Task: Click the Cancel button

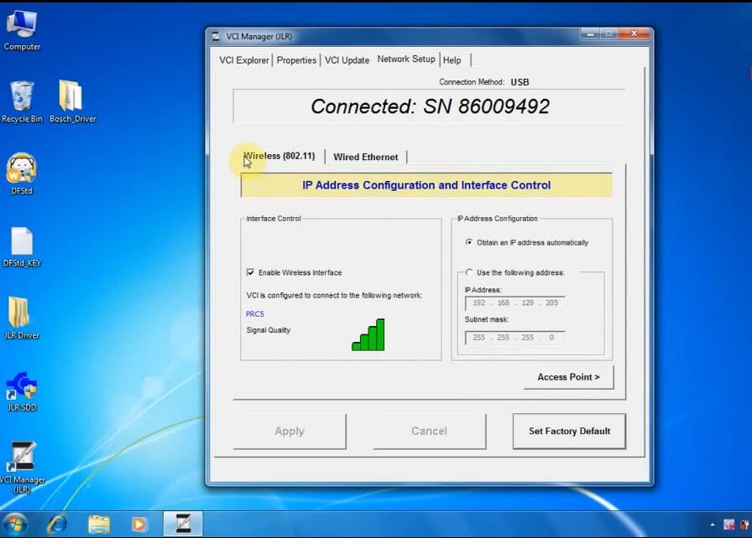Action: 429,432
